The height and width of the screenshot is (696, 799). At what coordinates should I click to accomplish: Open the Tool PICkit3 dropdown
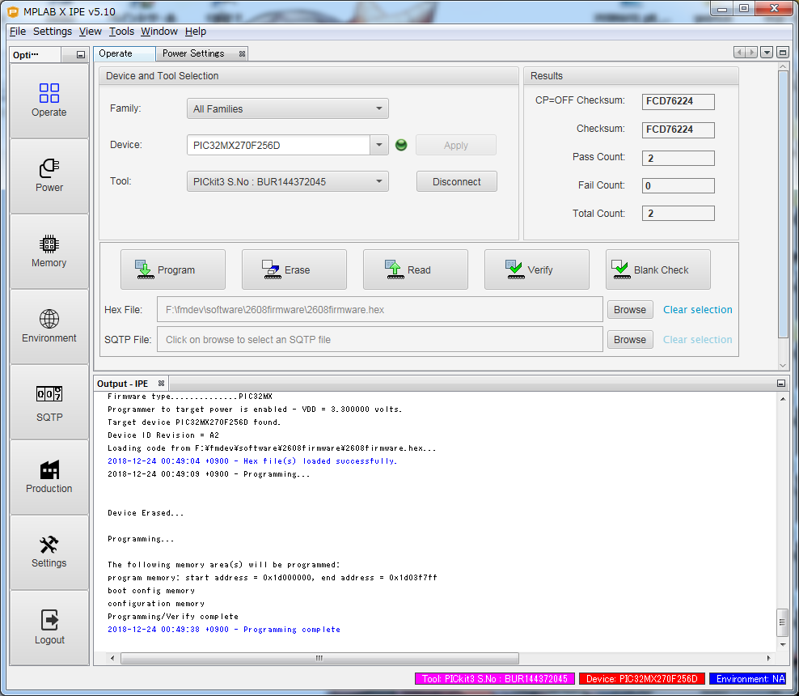point(287,181)
